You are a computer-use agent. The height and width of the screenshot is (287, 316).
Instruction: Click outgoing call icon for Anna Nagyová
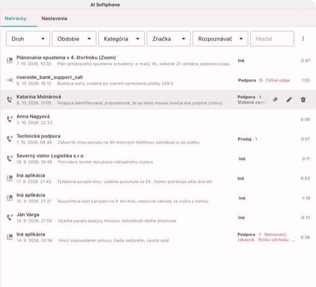[10, 119]
